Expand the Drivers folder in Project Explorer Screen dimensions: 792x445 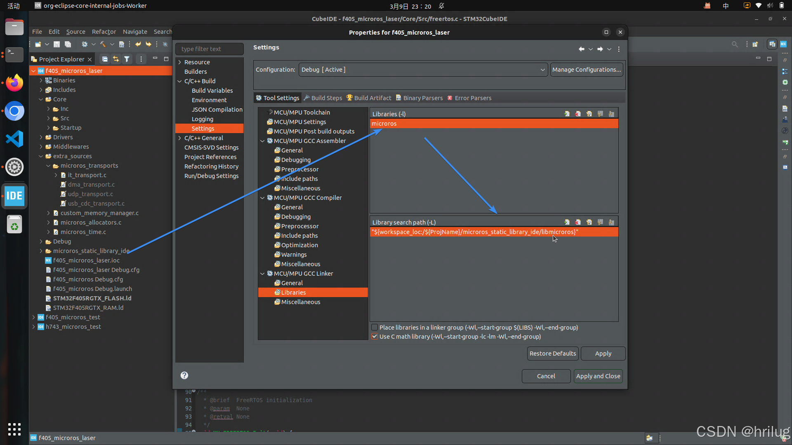point(41,137)
